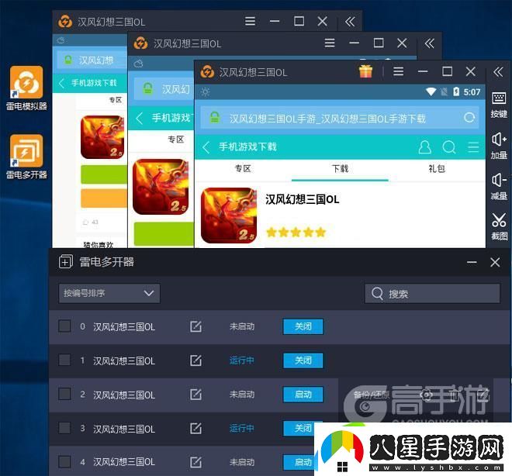Select 专区 tab in rear emulator window
Screen dimensions: 512x476
point(116,100)
